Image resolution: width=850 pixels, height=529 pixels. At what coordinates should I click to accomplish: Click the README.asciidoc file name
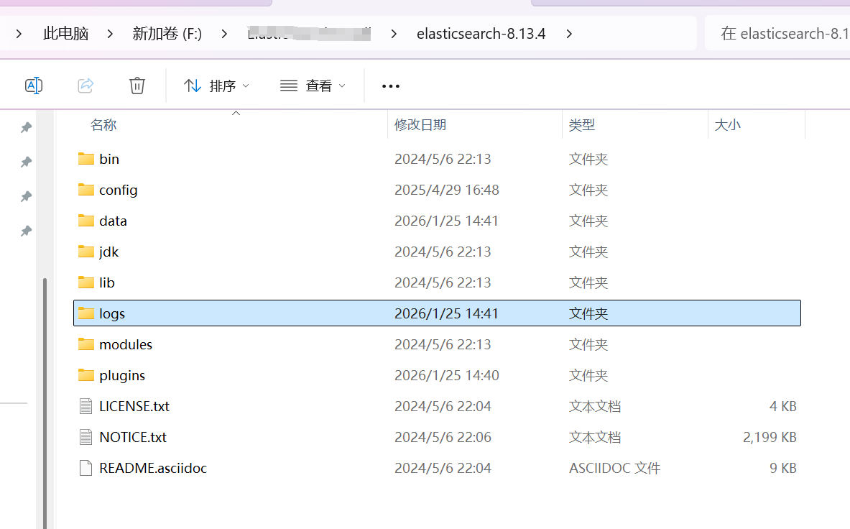coord(153,468)
